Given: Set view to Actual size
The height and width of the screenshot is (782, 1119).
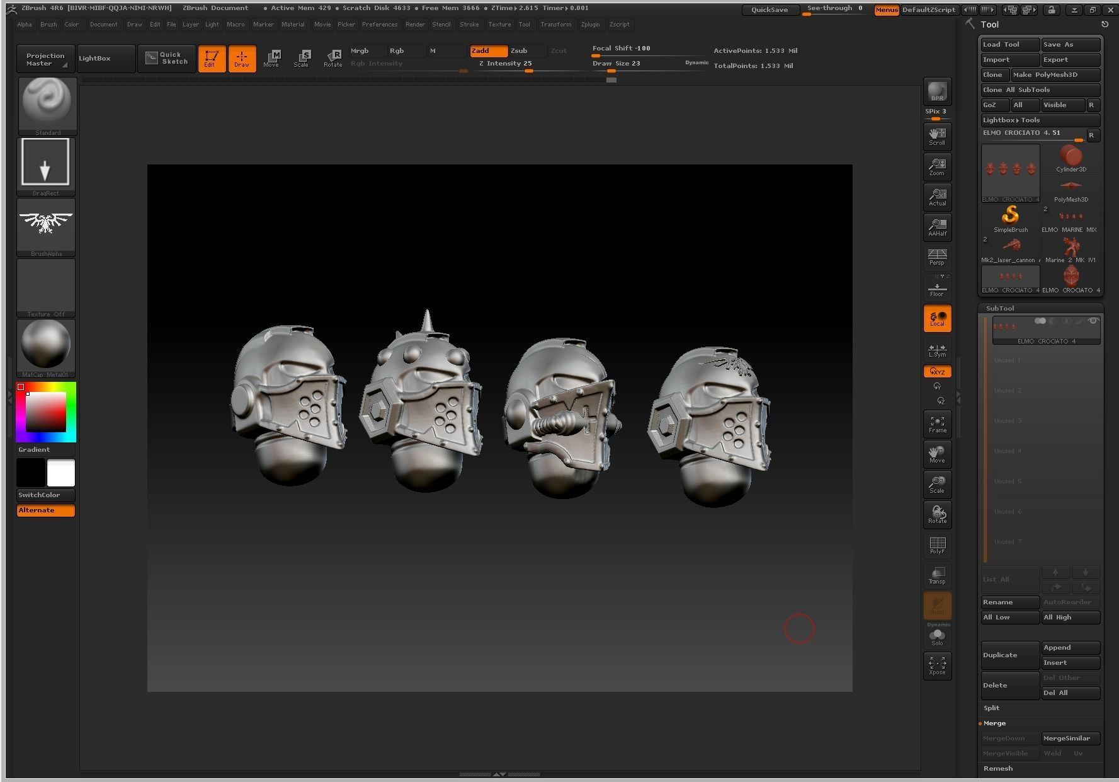Looking at the screenshot, I should [x=937, y=197].
